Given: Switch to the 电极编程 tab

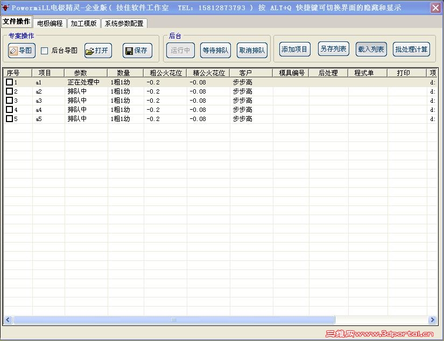Looking at the screenshot, I should point(50,23).
